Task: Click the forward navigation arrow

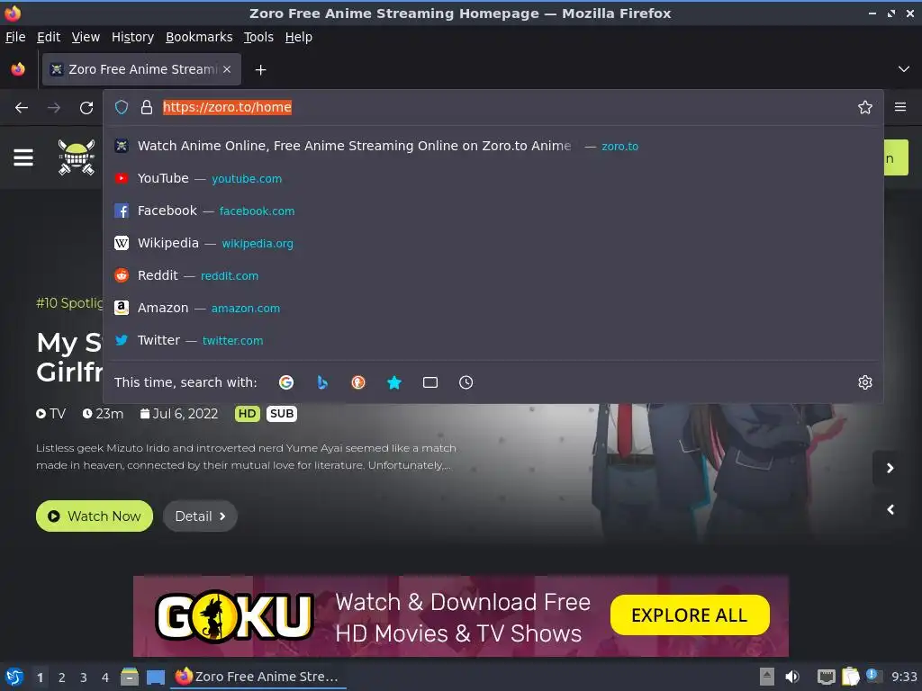Action: (x=53, y=108)
